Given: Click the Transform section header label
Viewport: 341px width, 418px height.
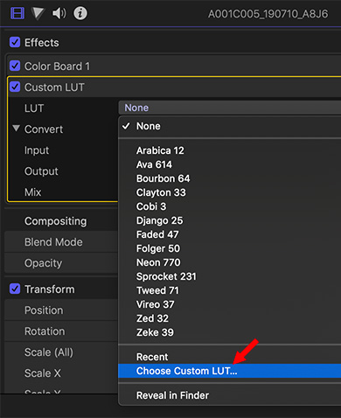Looking at the screenshot, I should pos(50,289).
